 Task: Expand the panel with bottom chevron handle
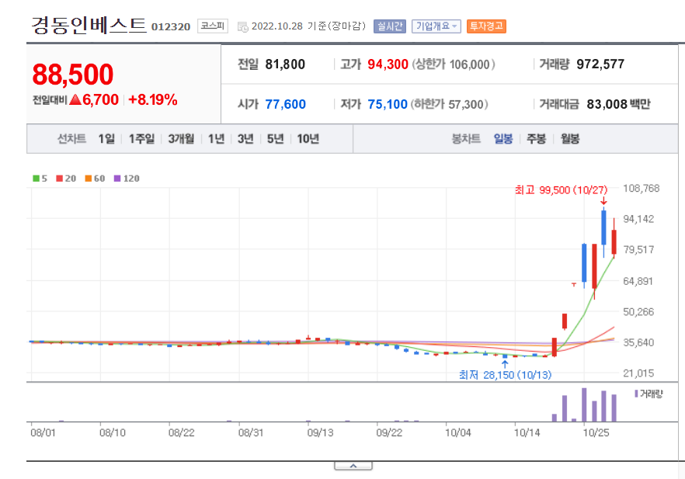[x=353, y=466]
